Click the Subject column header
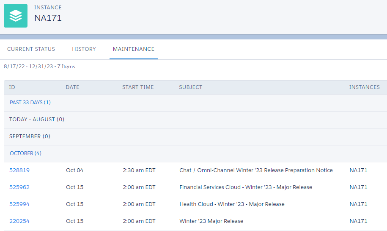 (190, 87)
